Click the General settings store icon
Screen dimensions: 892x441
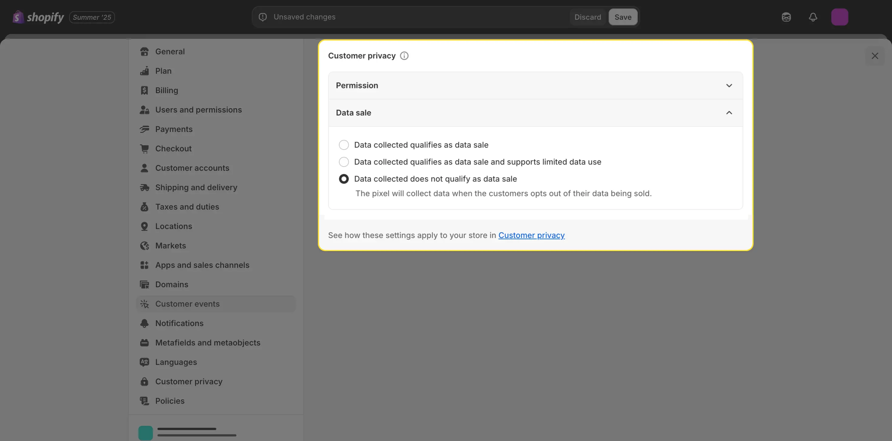[x=144, y=52]
